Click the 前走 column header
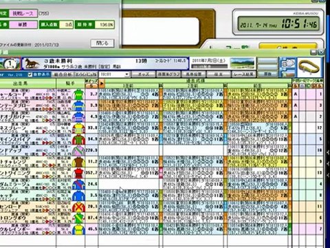330x248 pixels. pos(258,86)
